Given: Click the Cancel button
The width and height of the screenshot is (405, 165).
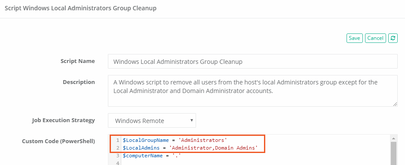Looking at the screenshot, I should click(x=375, y=38).
